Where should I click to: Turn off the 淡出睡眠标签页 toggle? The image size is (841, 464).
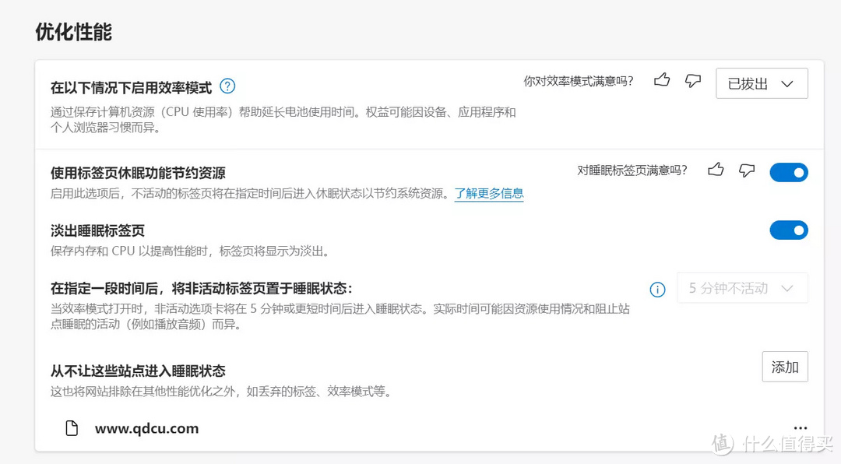pyautogui.click(x=789, y=230)
